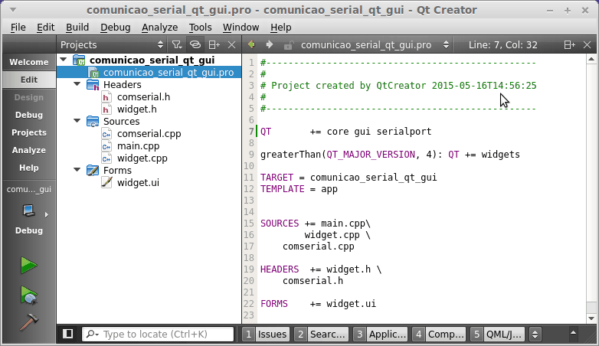This screenshot has height=346, width=599.
Task: Open the File menu
Action: coord(18,28)
